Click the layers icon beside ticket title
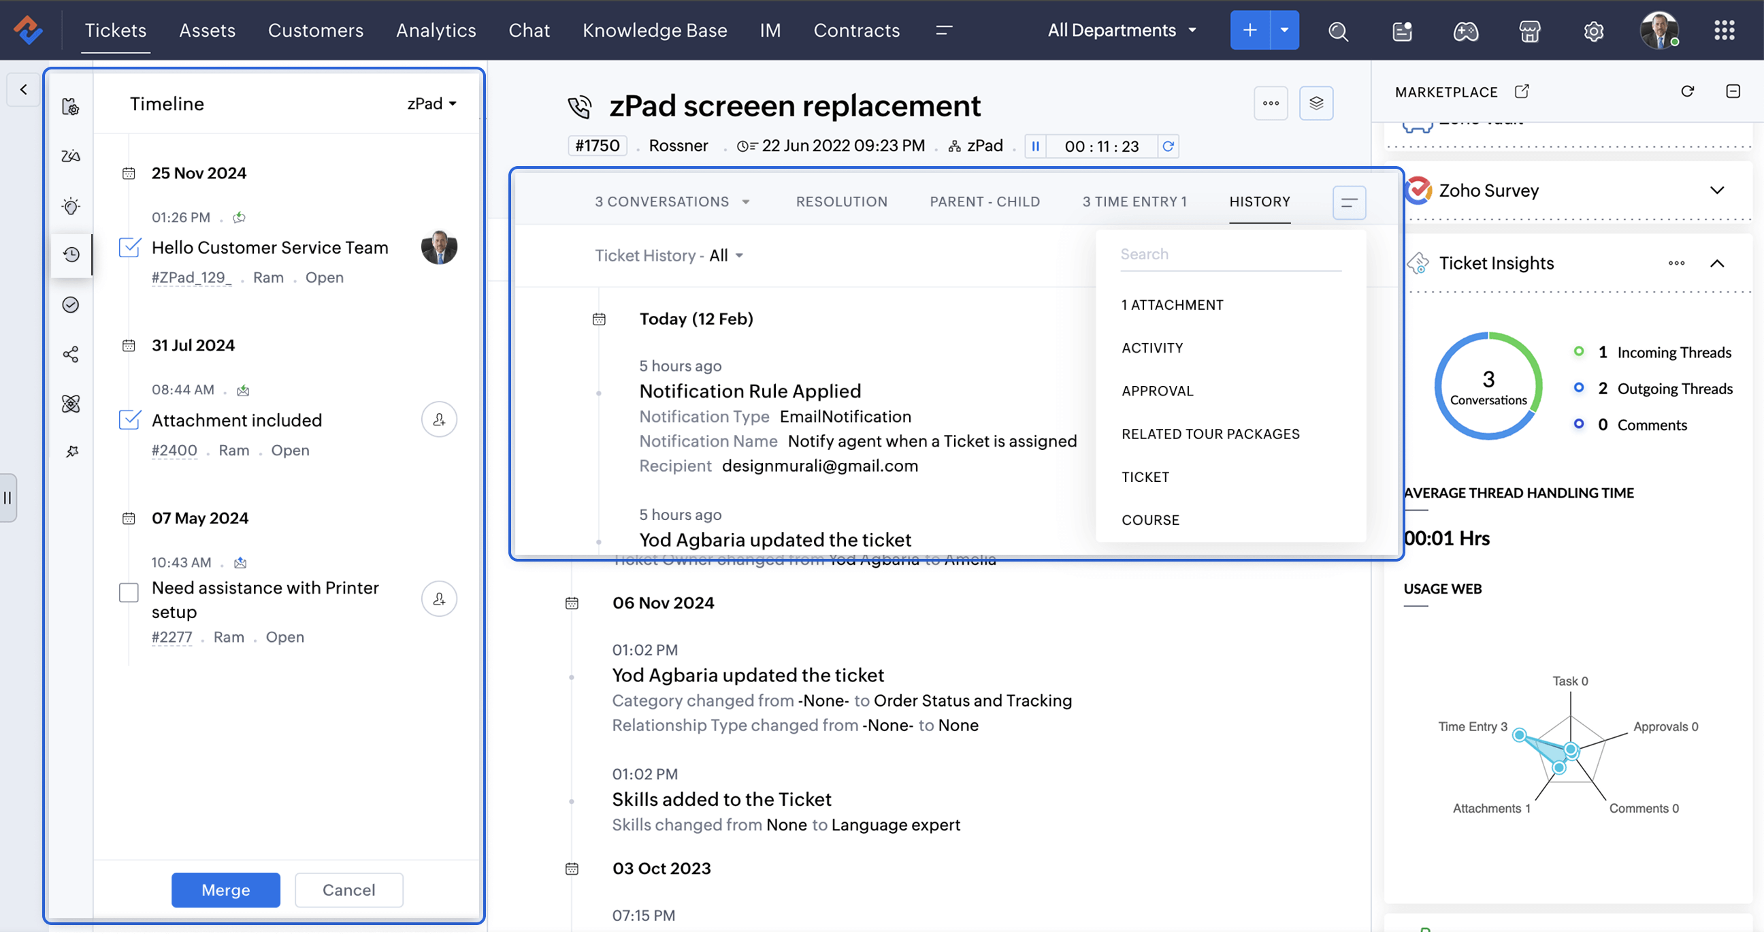 [x=1316, y=103]
